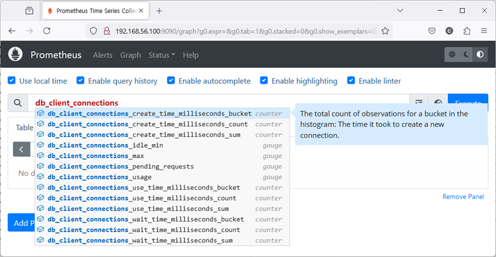This screenshot has width=496, height=257.
Task: Select the auto contrast theme icon
Action: coord(480,55)
